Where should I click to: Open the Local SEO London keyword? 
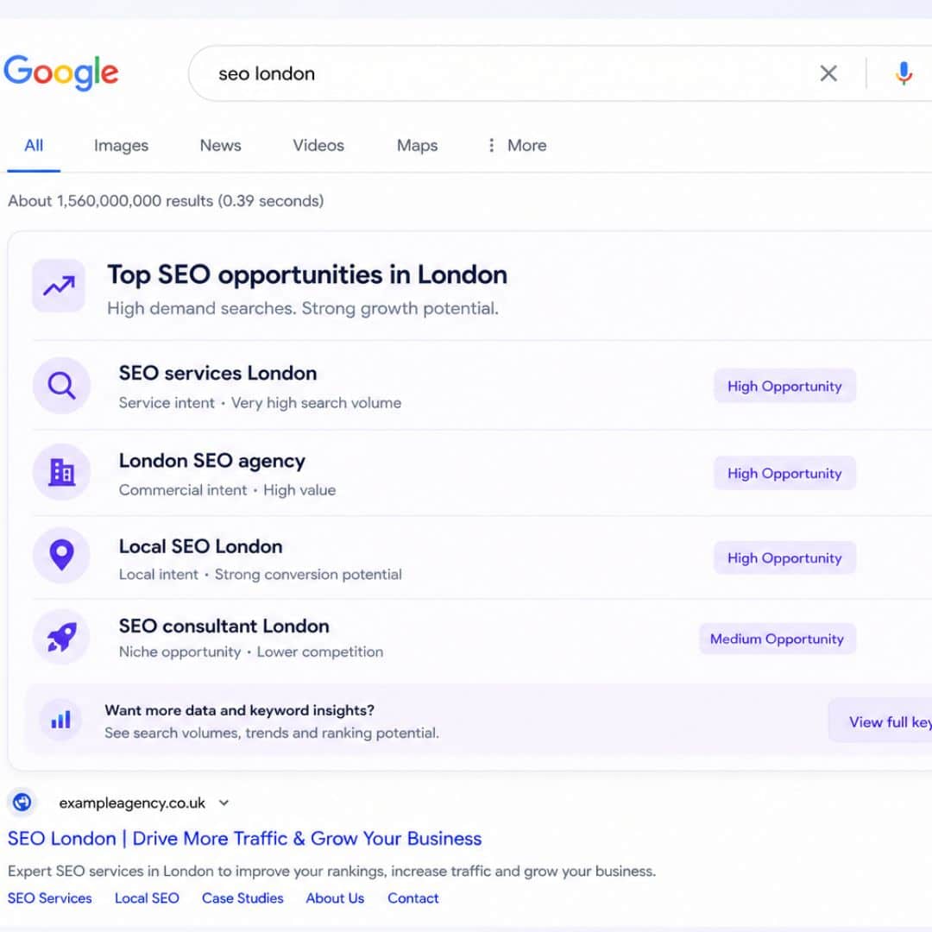(200, 546)
